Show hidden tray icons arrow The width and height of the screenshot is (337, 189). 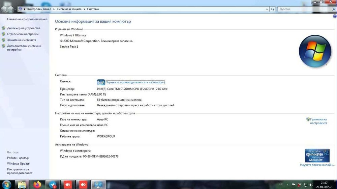[287, 185]
